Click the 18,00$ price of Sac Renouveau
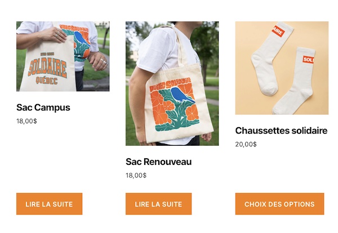The width and height of the screenshot is (338, 233). 136,175
